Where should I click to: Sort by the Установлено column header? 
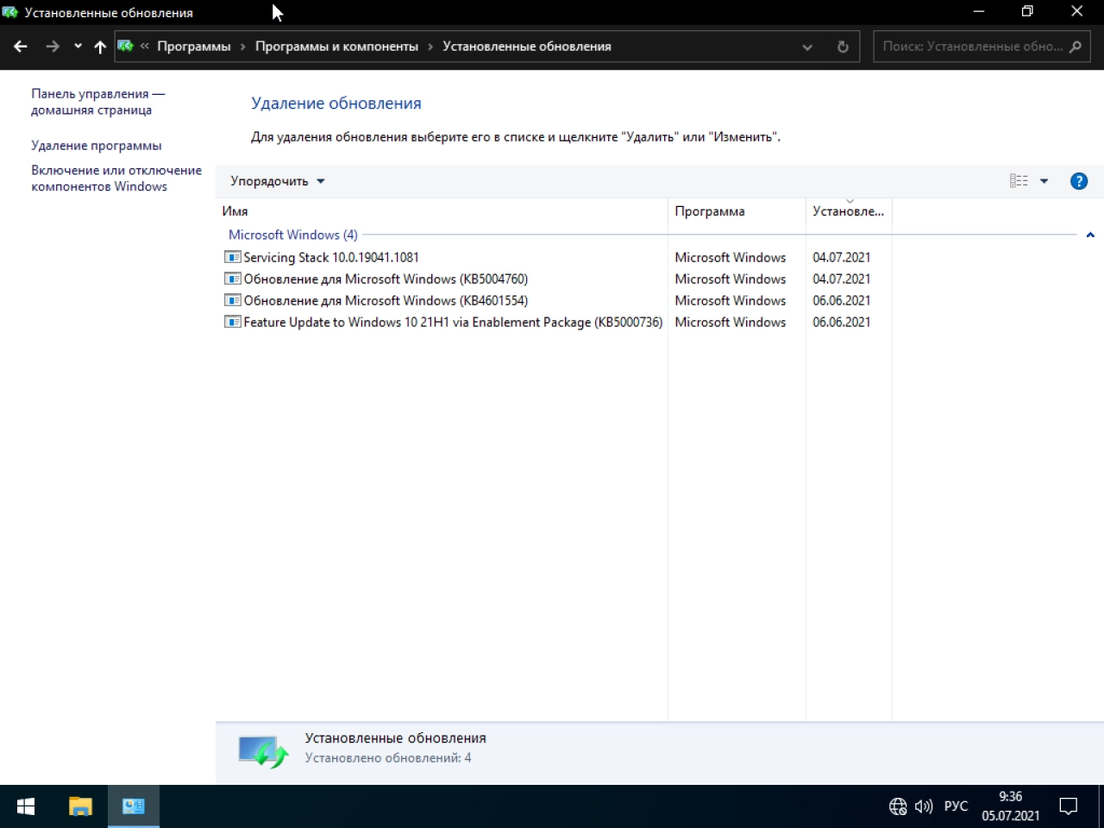(x=849, y=211)
